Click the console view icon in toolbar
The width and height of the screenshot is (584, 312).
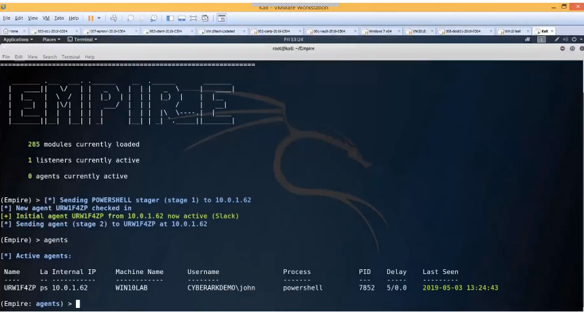[222, 18]
